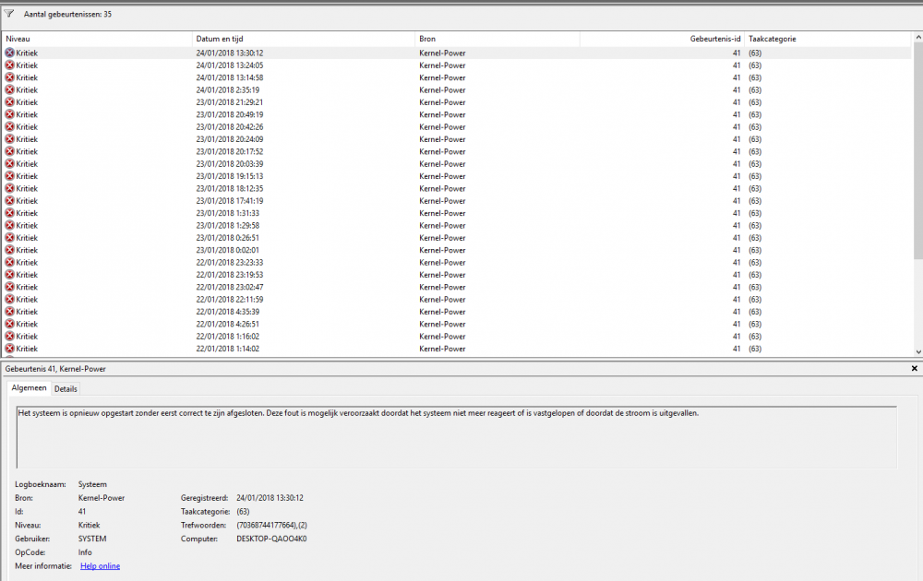
Task: Switch to the Details tab
Action: point(66,388)
